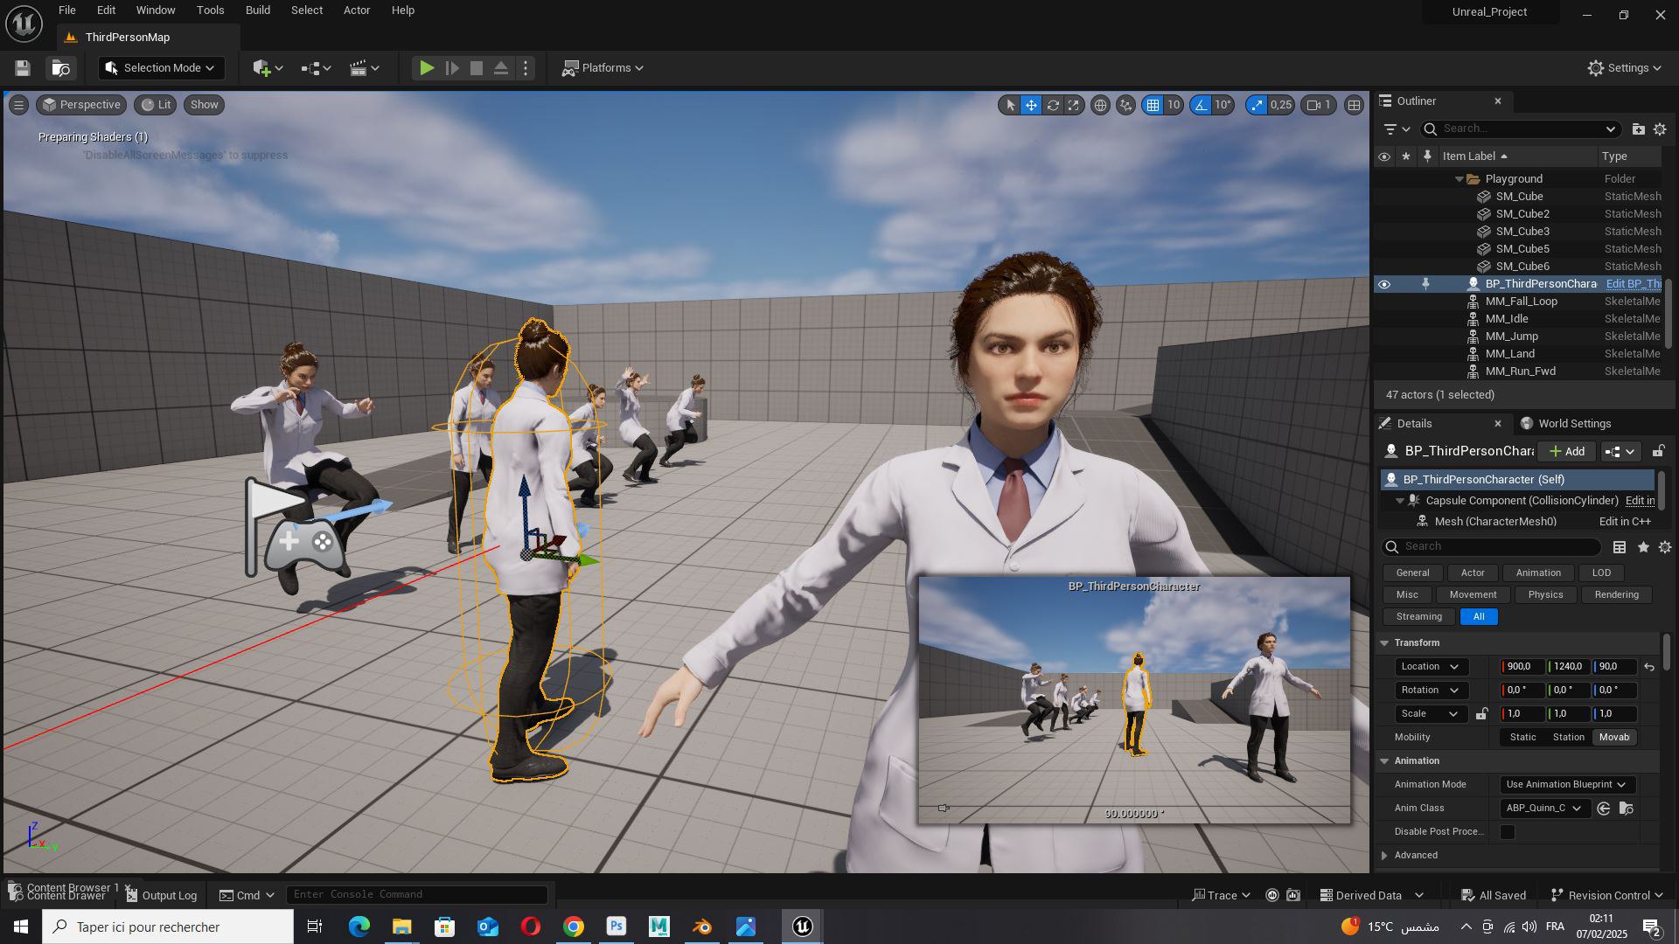Activate the Rotate gizmo tool in the viewport
Screen dimensions: 1679x944
click(x=1053, y=105)
